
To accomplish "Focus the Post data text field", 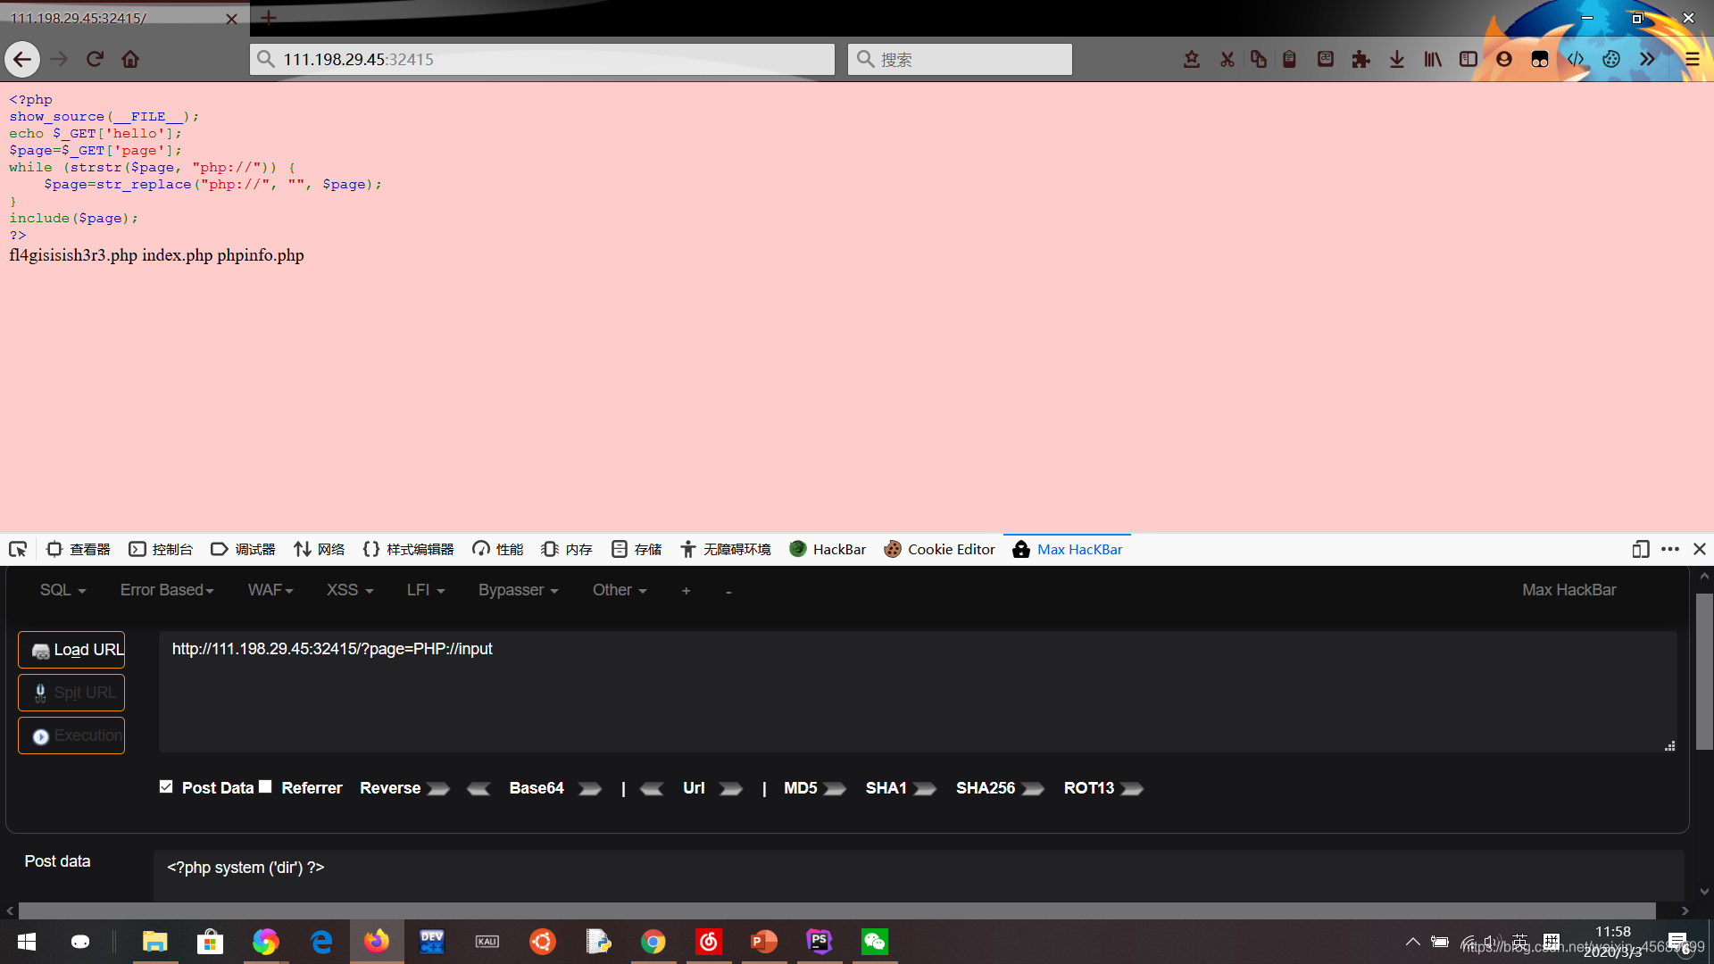I will [x=919, y=875].
